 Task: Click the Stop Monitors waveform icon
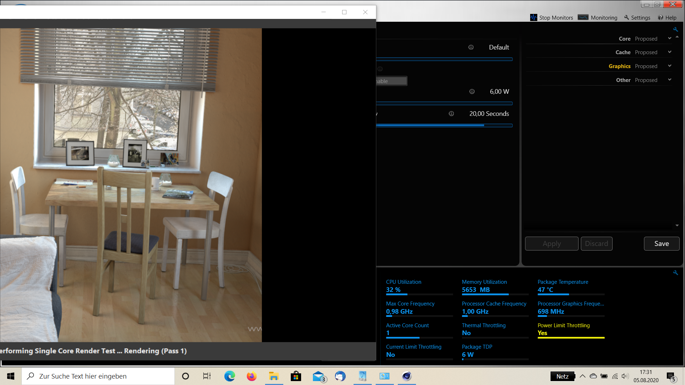(533, 17)
